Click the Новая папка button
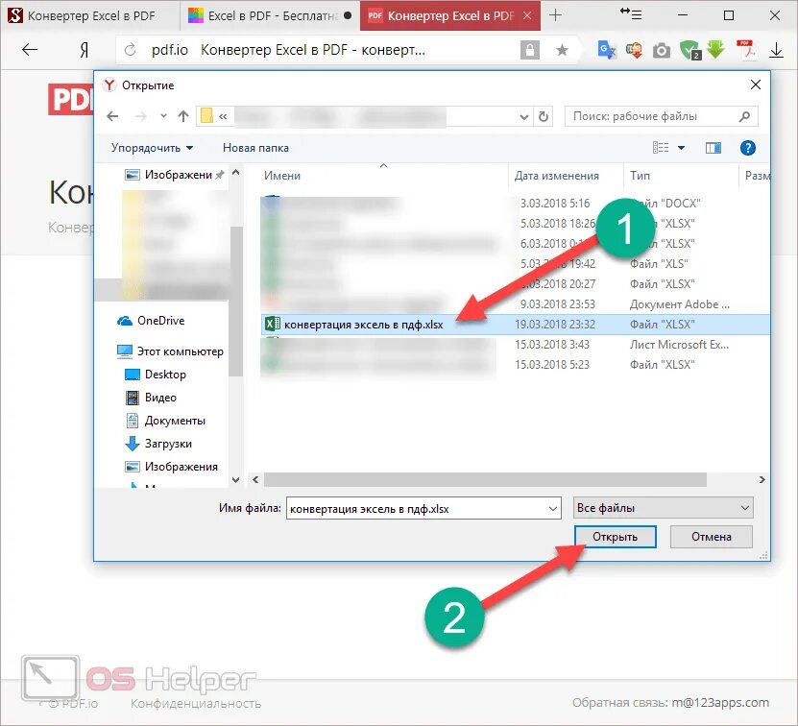This screenshot has width=798, height=726. [x=255, y=148]
